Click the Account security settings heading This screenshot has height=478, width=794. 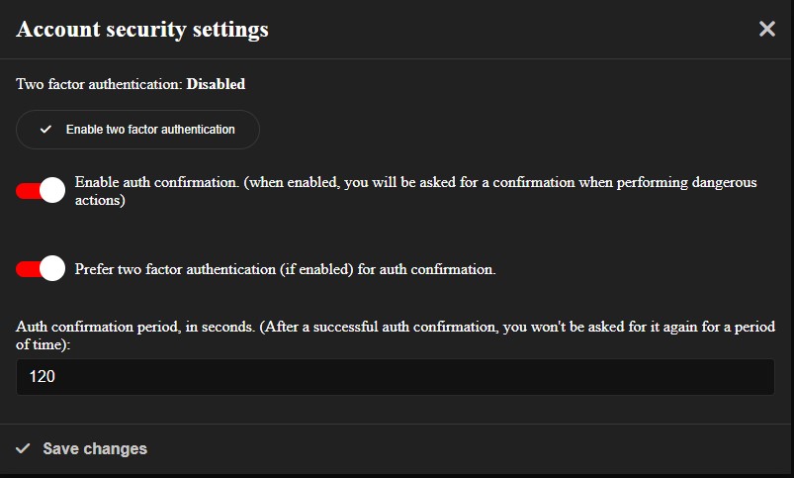point(142,30)
